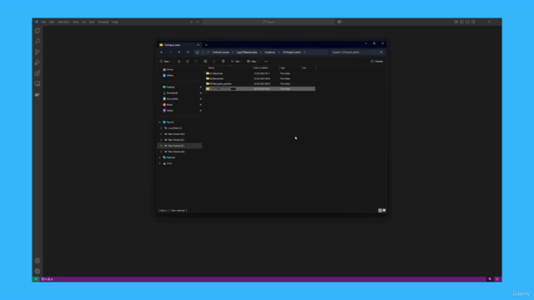Click Back arrow in File Explorer

[x=161, y=52]
